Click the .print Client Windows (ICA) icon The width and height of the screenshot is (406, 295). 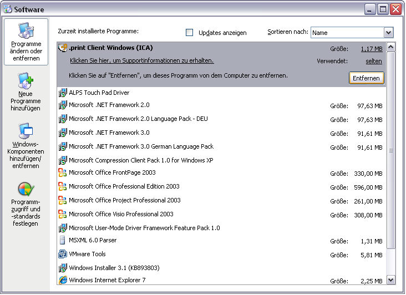63,48
